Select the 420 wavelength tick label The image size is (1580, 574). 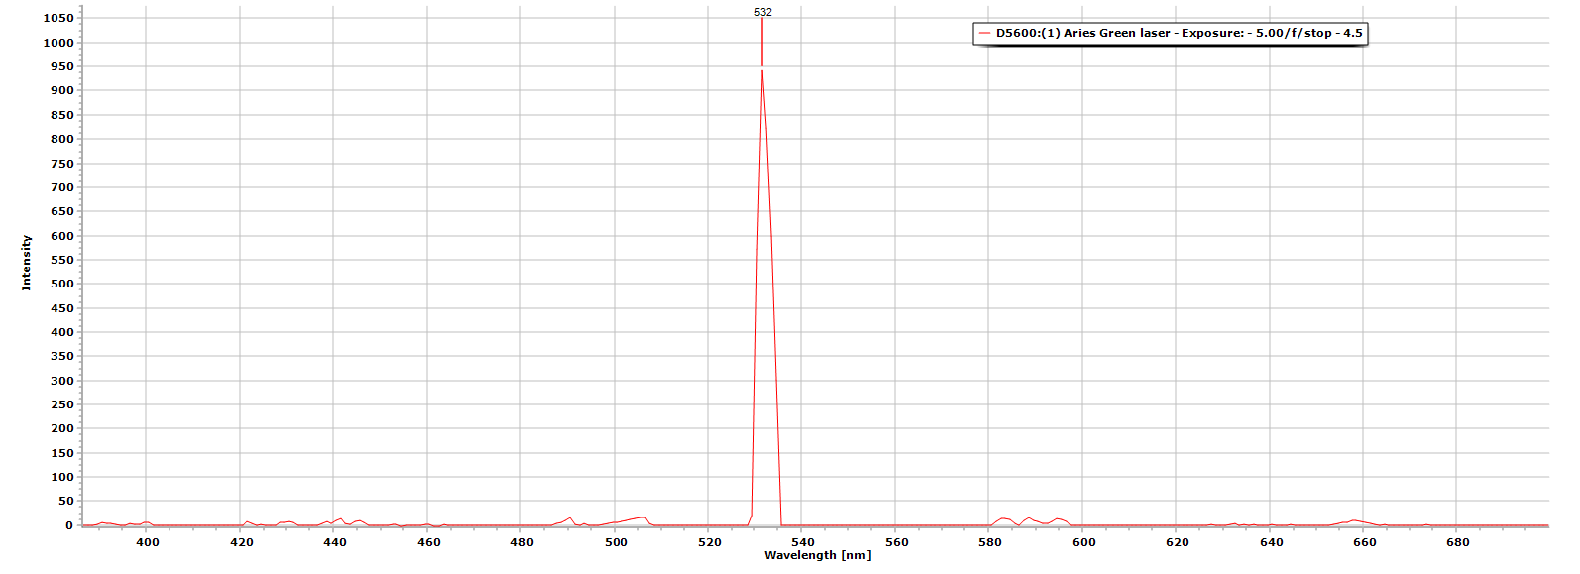click(241, 542)
